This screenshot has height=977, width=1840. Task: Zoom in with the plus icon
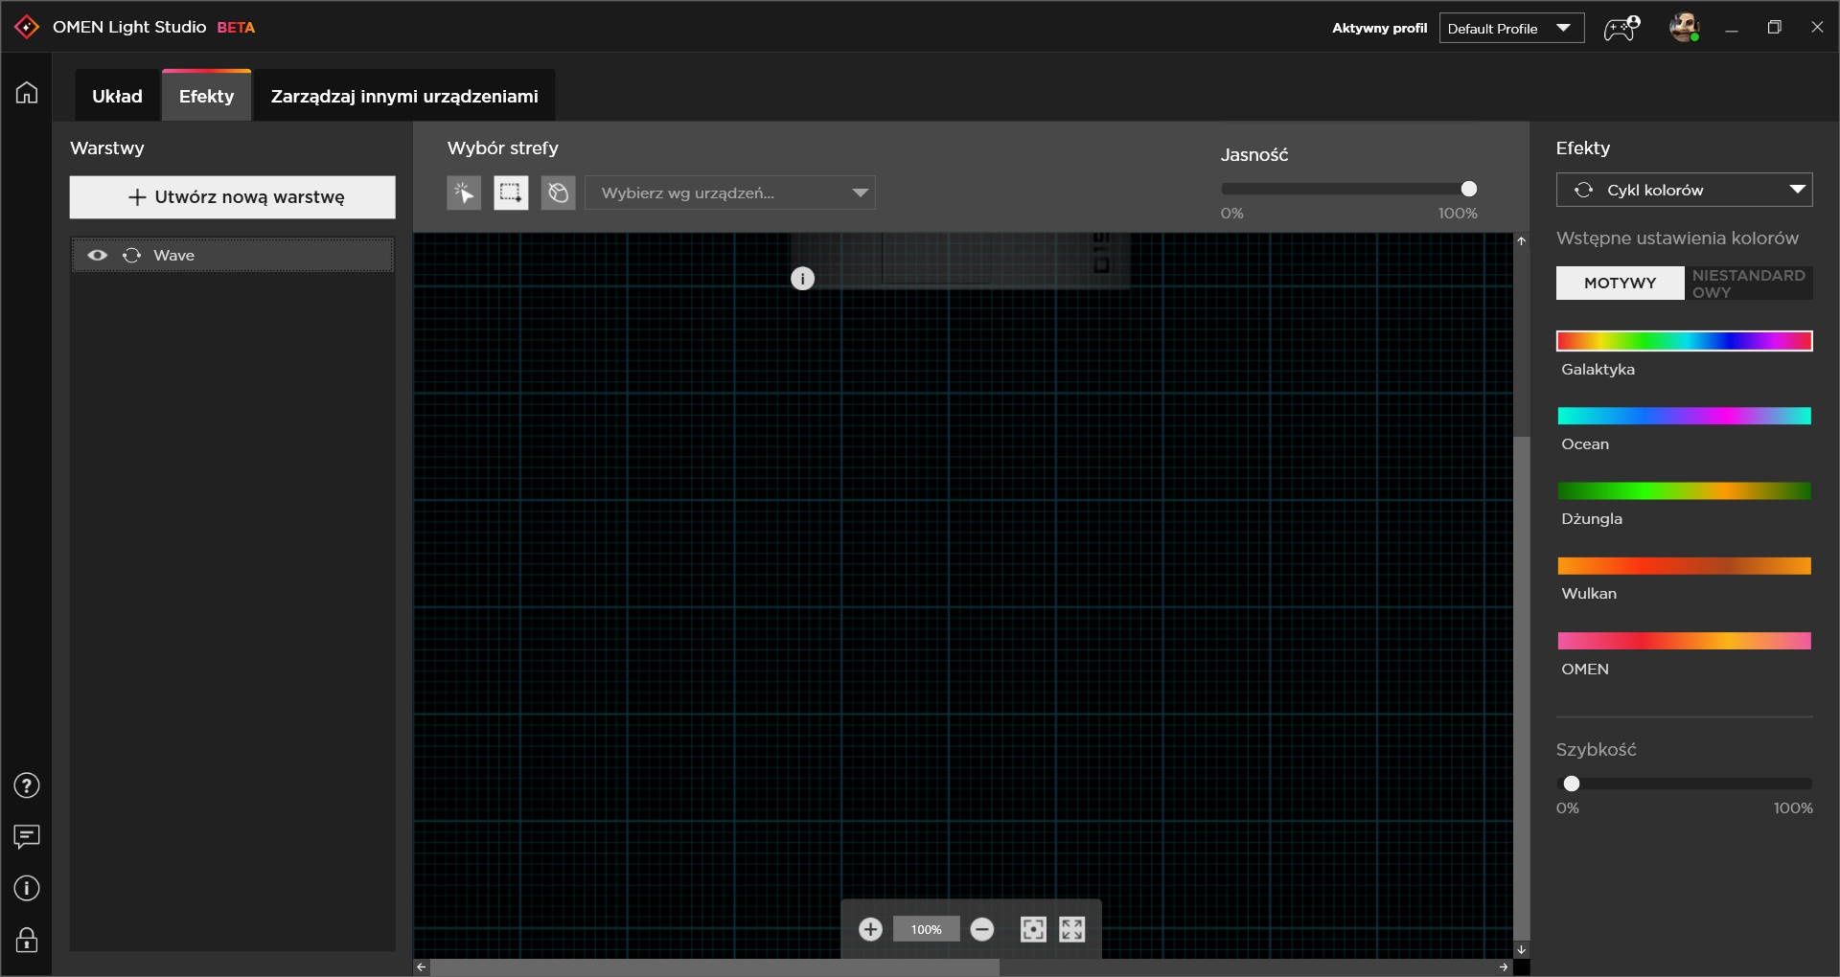870,929
